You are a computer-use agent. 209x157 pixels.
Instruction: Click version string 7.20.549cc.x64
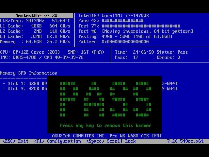[x=185, y=141]
